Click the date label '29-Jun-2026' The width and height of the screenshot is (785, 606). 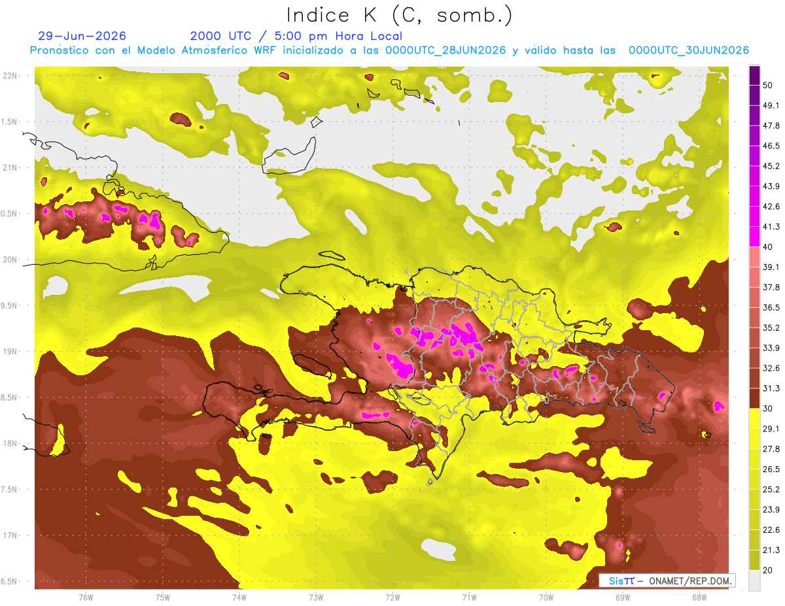(82, 36)
